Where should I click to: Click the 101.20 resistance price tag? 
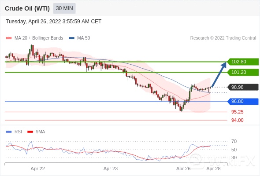coord(243,72)
